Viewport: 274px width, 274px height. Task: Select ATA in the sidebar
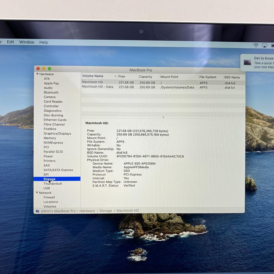pyautogui.click(x=47, y=79)
